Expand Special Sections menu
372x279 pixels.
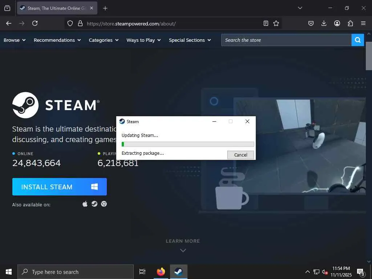(190, 40)
